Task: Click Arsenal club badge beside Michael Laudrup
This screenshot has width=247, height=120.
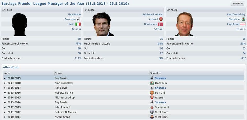Action: pyautogui.click(x=161, y=19)
